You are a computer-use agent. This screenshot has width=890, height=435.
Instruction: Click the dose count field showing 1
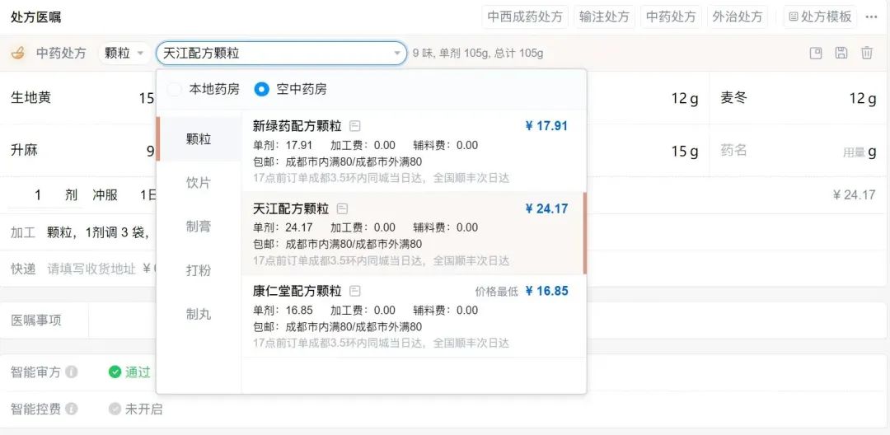37,195
